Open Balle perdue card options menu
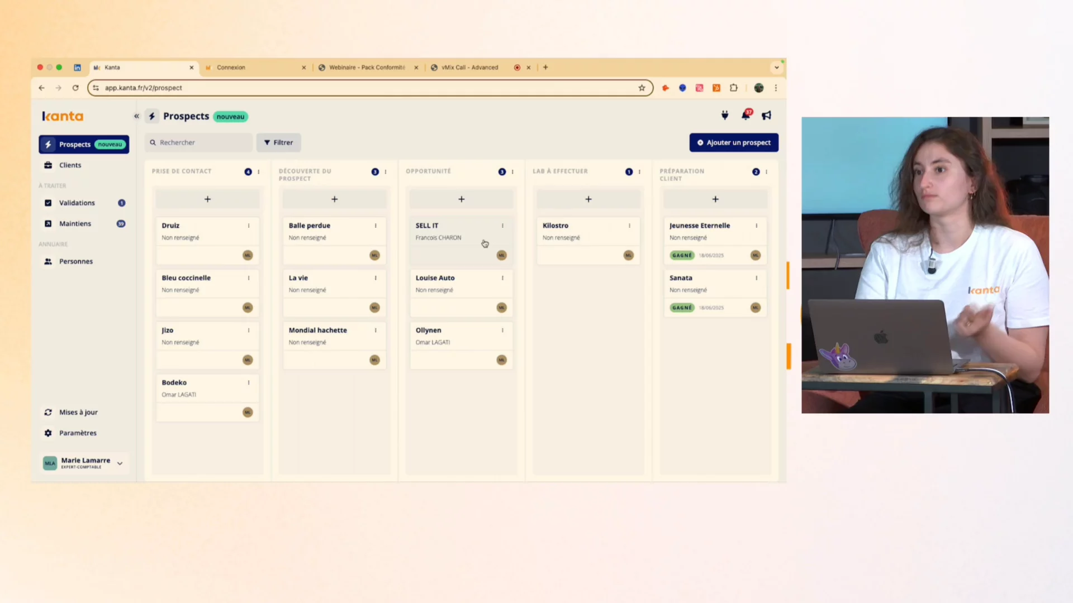Viewport: 1073px width, 603px height. pyautogui.click(x=376, y=226)
